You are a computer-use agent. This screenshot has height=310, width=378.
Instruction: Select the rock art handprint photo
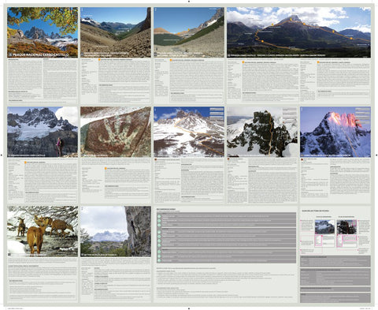pyautogui.click(x=116, y=132)
